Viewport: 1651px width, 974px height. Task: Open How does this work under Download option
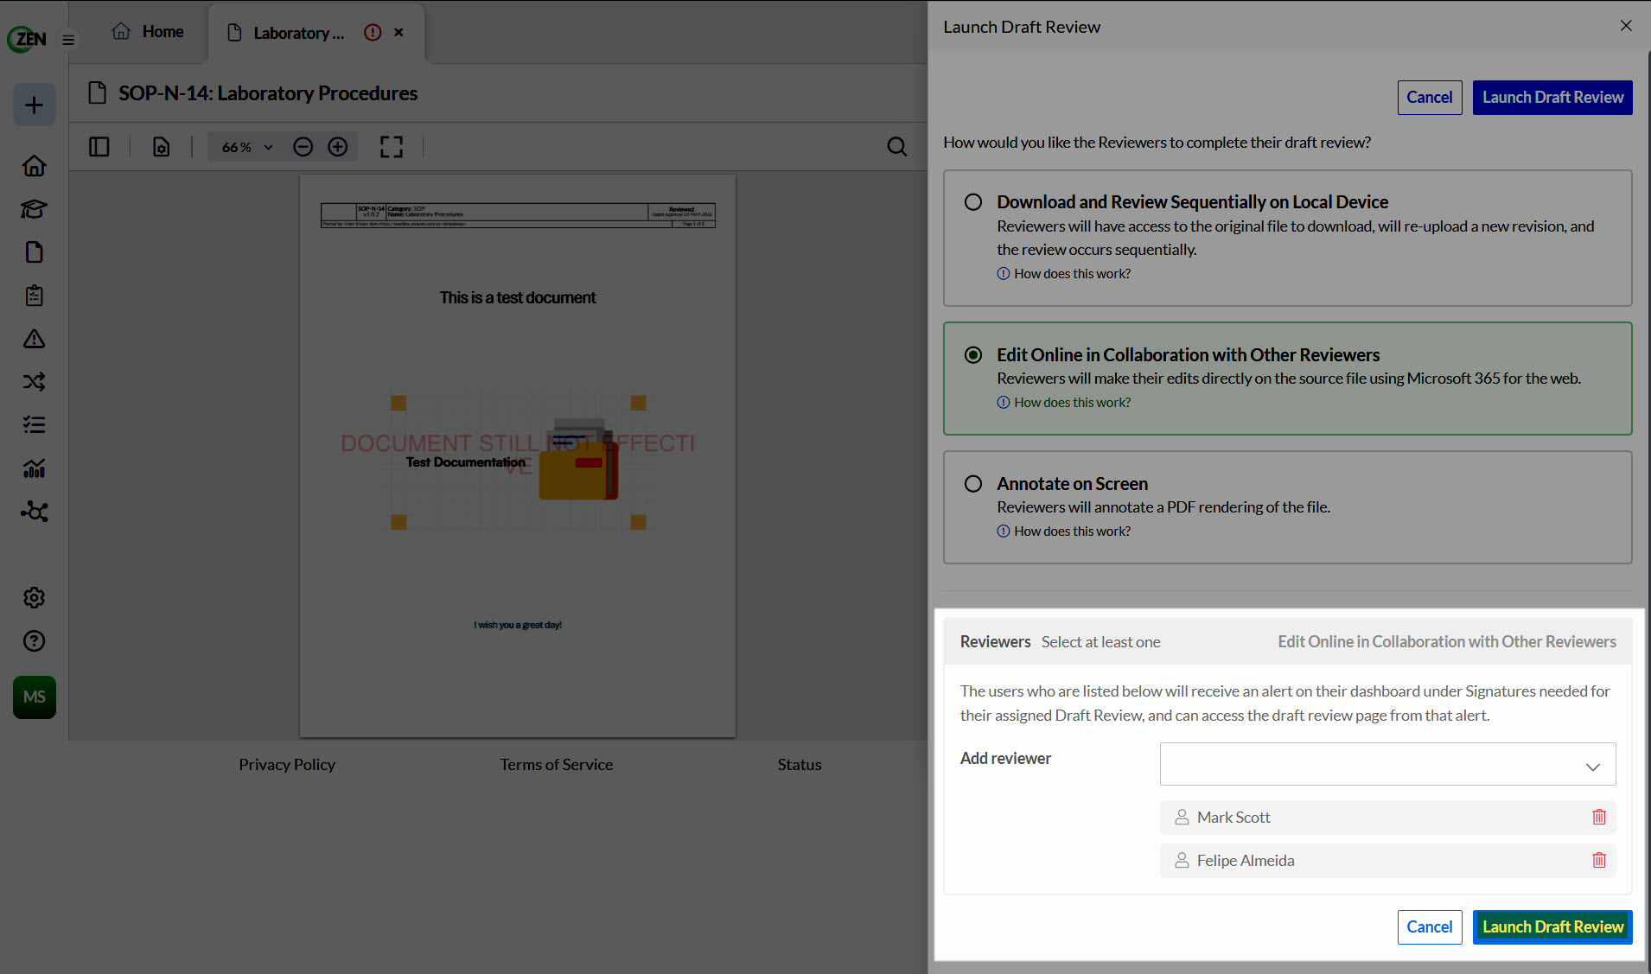click(x=1064, y=274)
